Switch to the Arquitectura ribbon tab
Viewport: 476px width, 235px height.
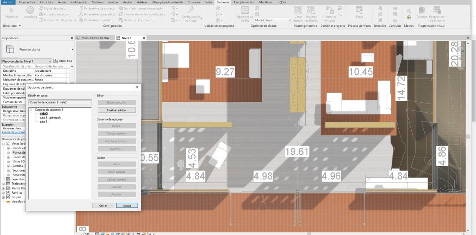[27, 2]
